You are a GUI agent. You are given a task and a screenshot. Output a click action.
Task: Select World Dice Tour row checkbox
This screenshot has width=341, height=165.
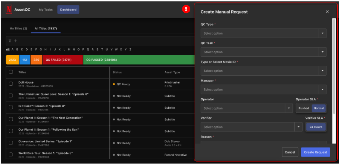(x=11, y=155)
